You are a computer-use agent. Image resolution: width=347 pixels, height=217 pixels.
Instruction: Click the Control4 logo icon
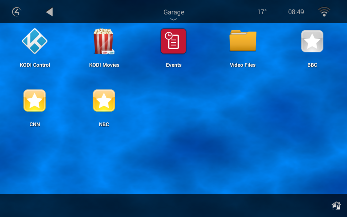coord(17,12)
